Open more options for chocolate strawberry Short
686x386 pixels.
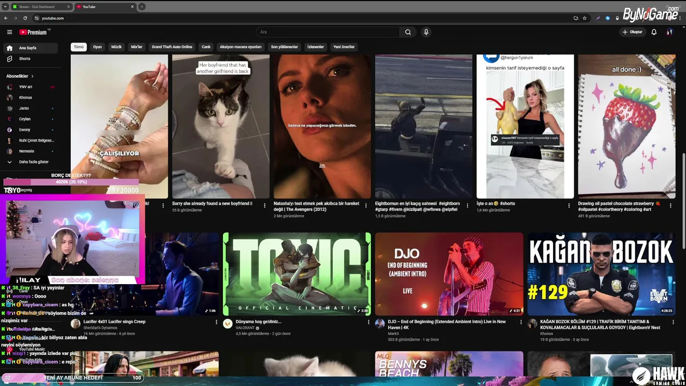tap(670, 205)
